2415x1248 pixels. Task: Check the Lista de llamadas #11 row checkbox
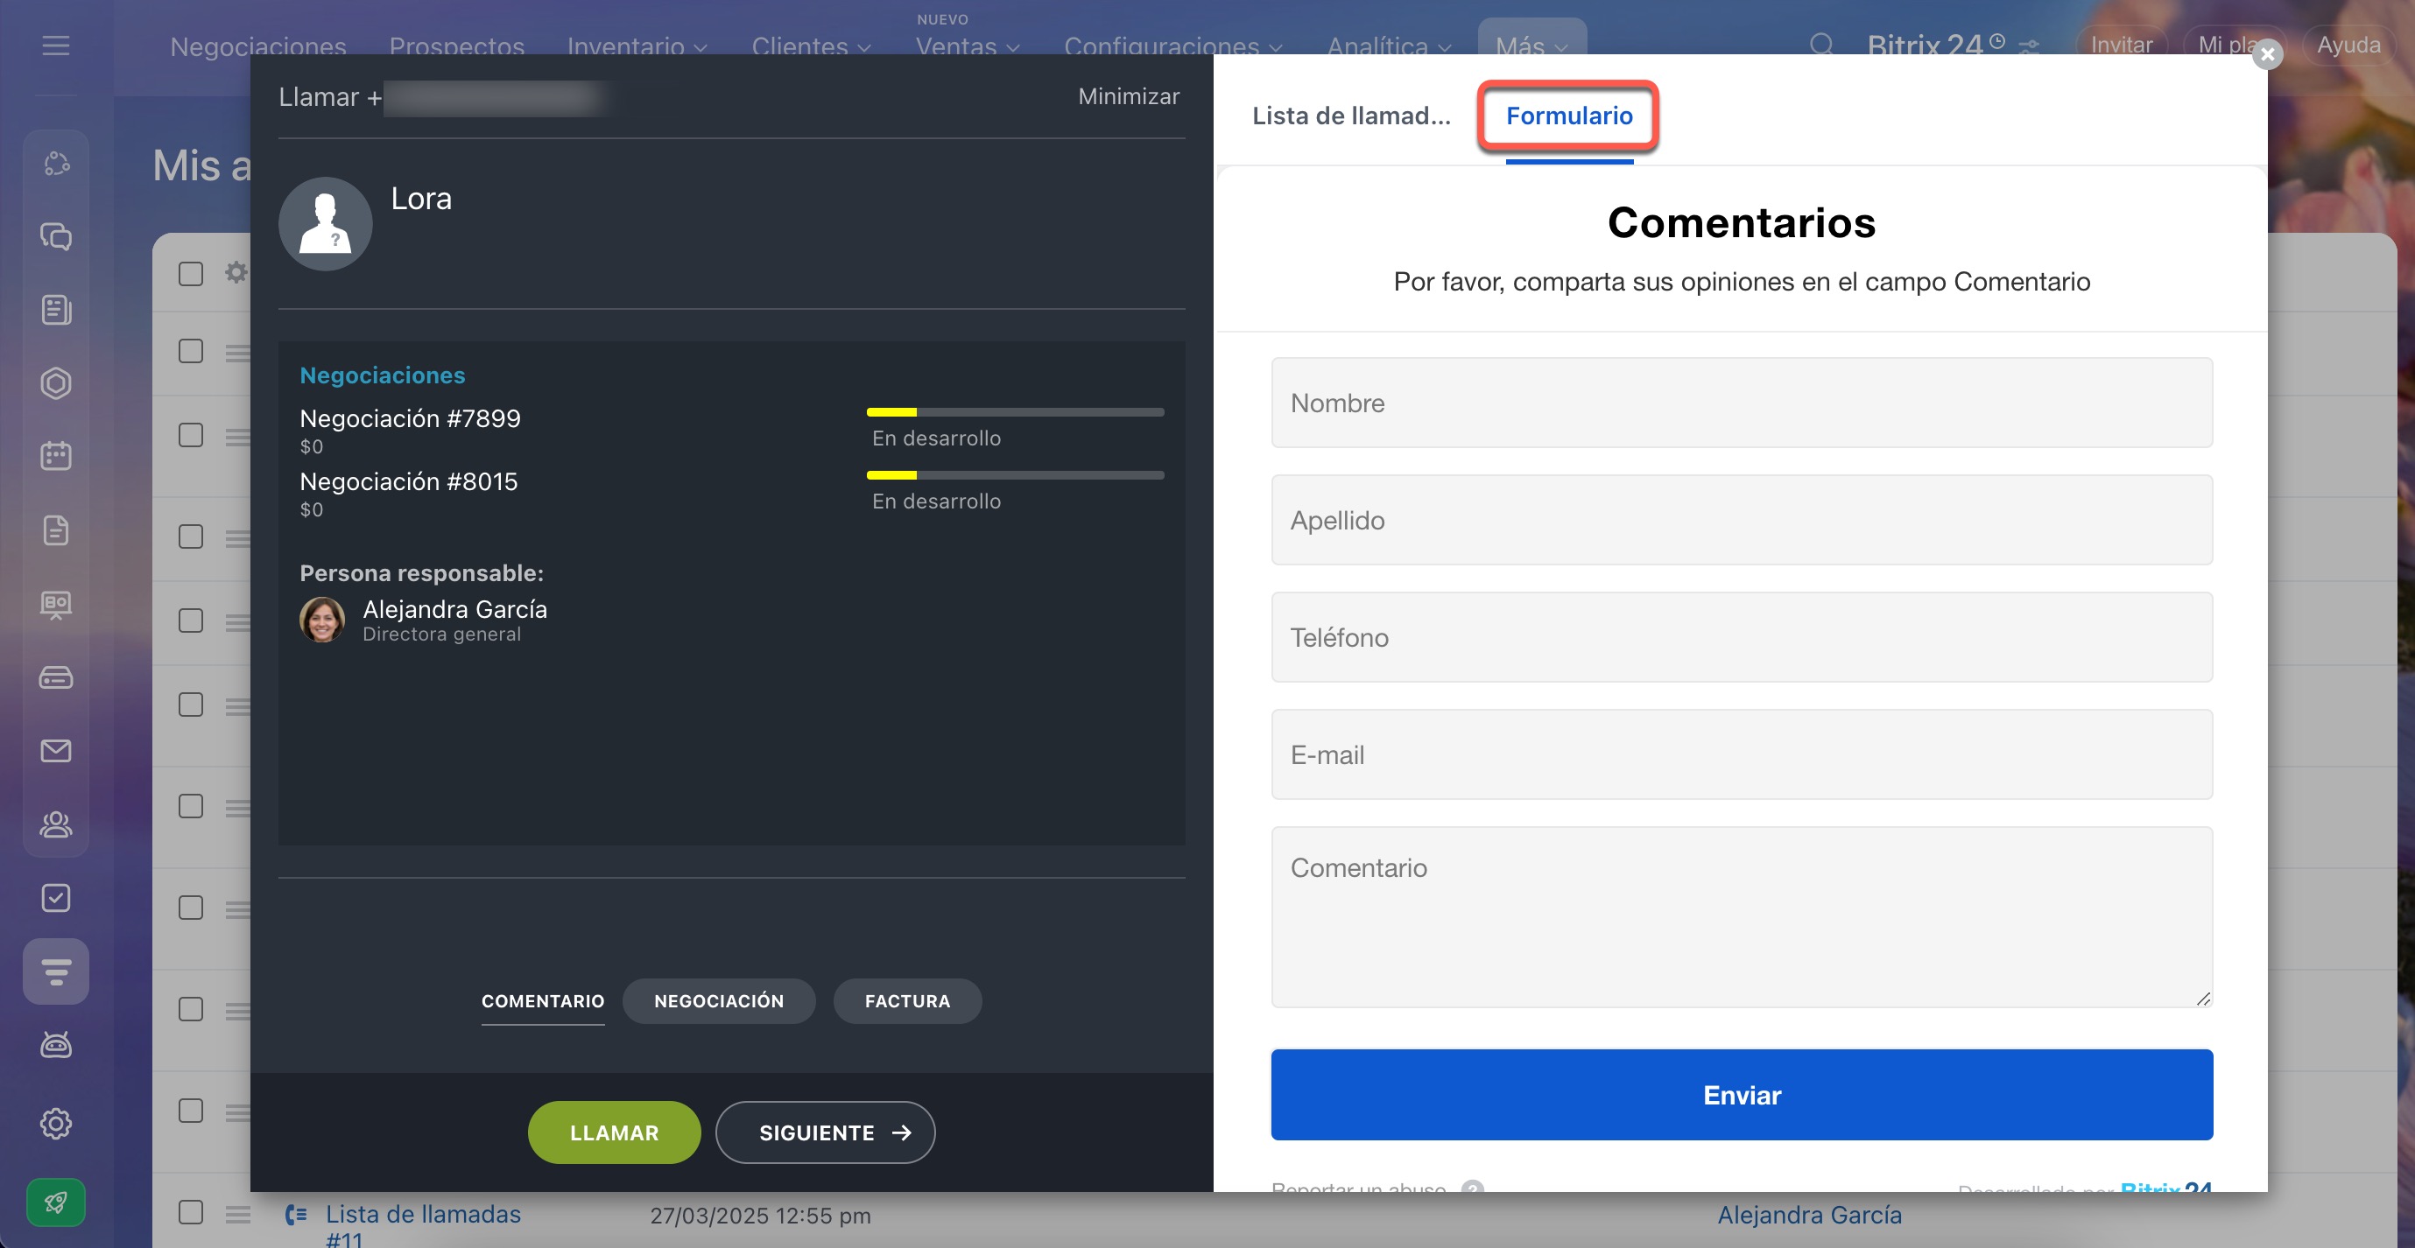click(190, 1212)
